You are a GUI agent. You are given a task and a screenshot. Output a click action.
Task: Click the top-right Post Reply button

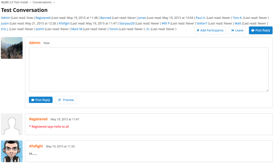pyautogui.click(x=260, y=30)
